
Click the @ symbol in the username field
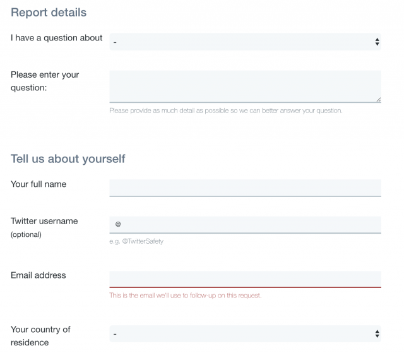[118, 224]
